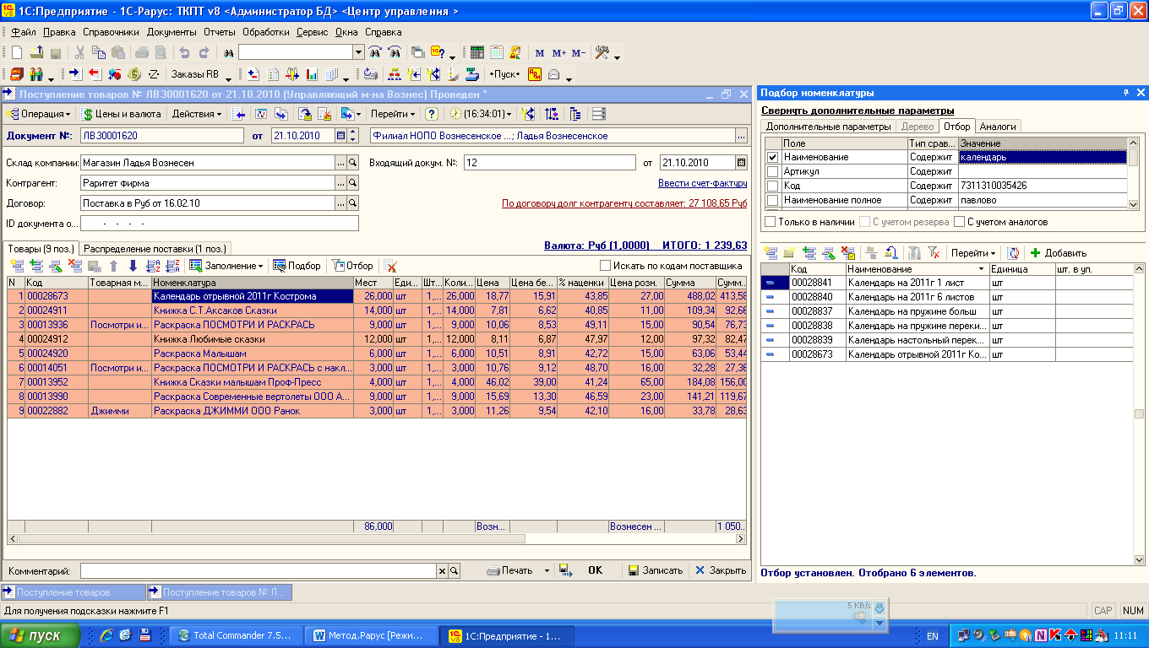Click the Добавить button
This screenshot has height=648, width=1149.
pos(1058,253)
